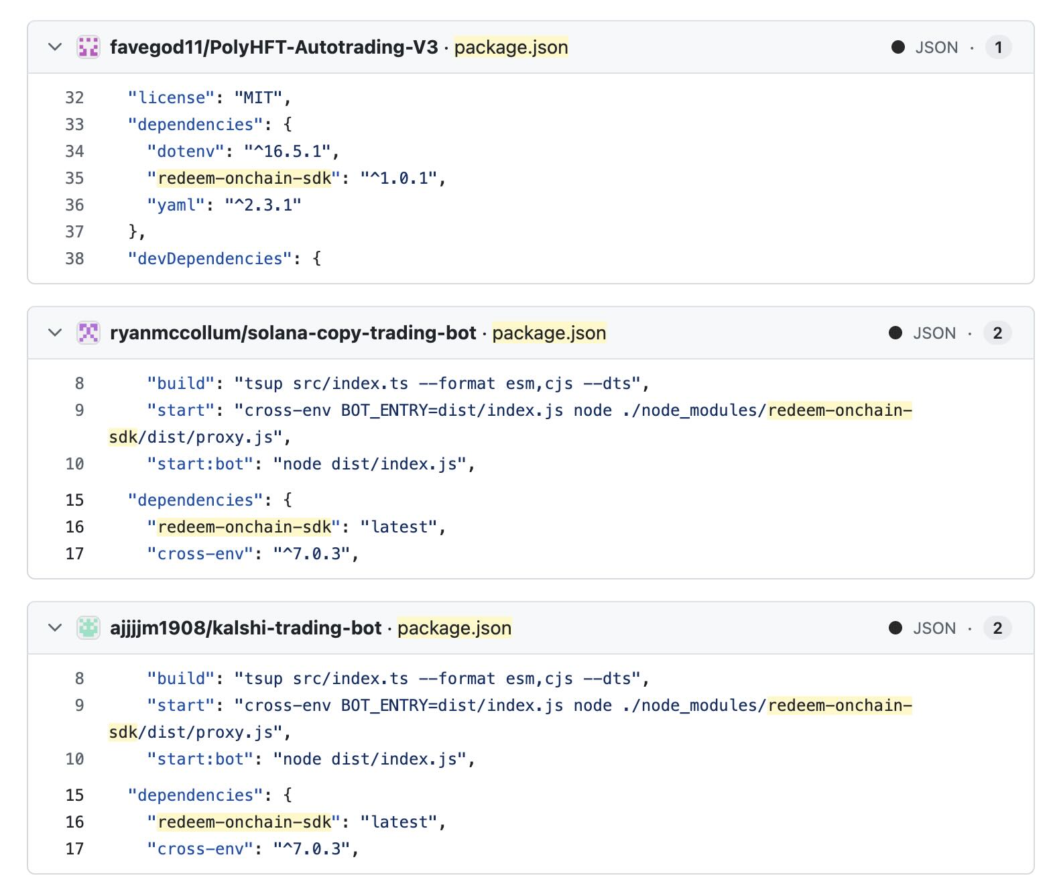This screenshot has height=892, width=1051.
Task: Click "yaml": "^2.3.1" line
Action: pos(224,205)
